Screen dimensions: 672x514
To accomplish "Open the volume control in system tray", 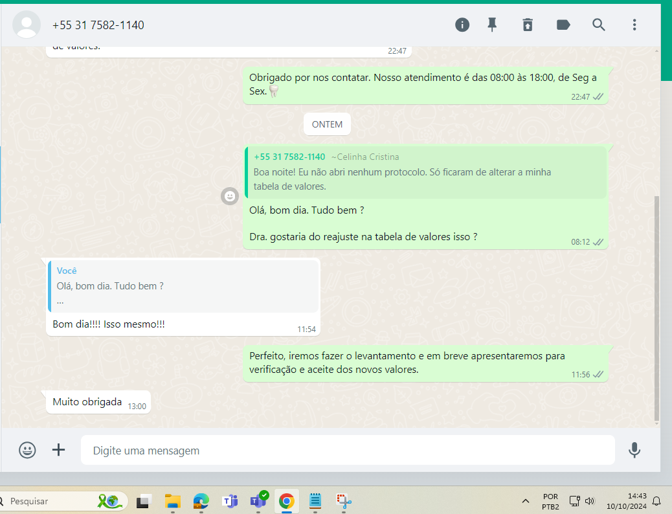I will [589, 501].
